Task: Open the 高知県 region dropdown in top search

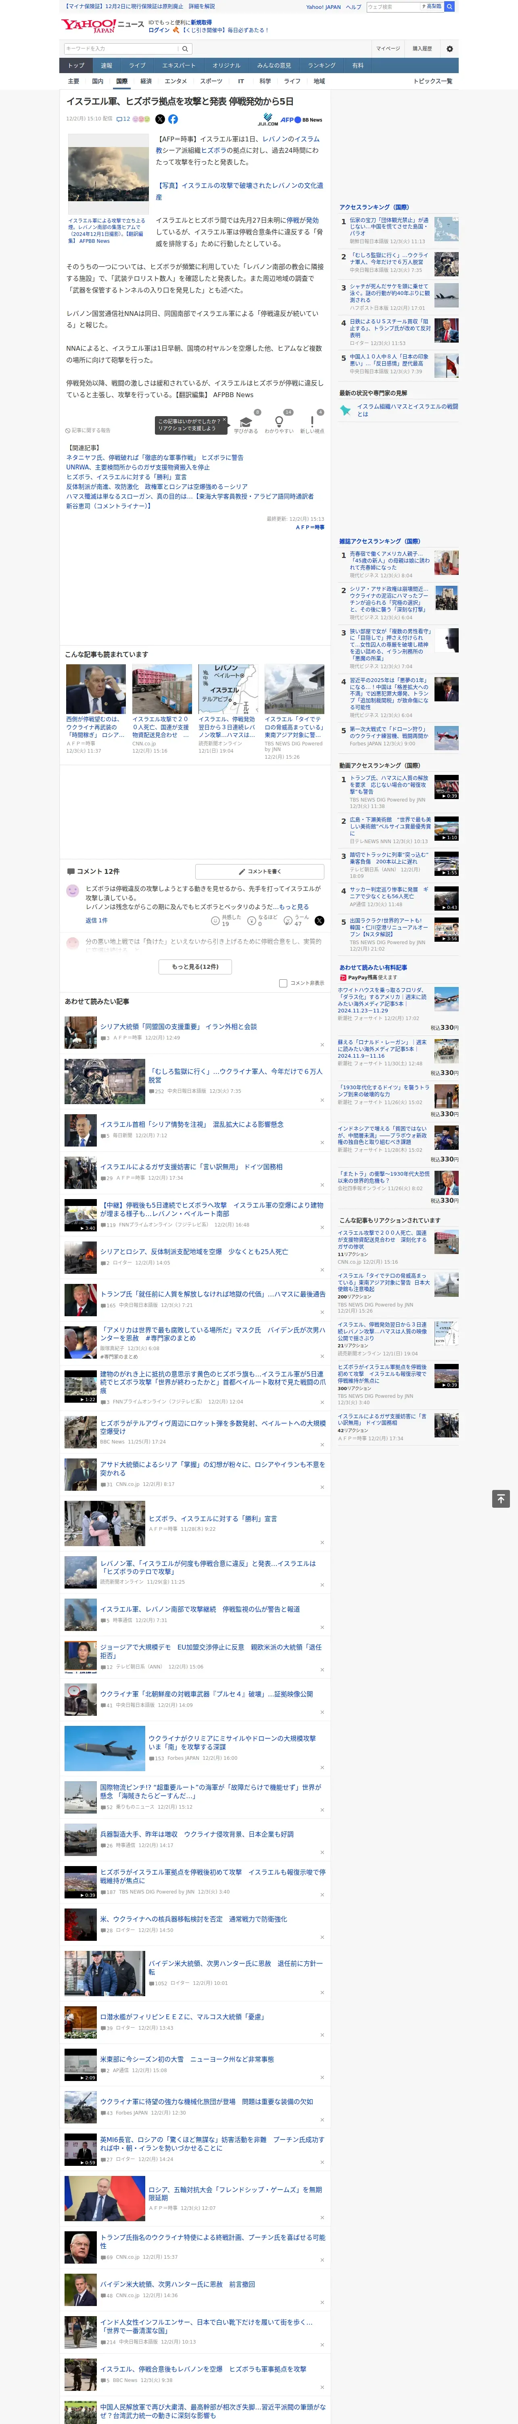Action: pos(432,6)
